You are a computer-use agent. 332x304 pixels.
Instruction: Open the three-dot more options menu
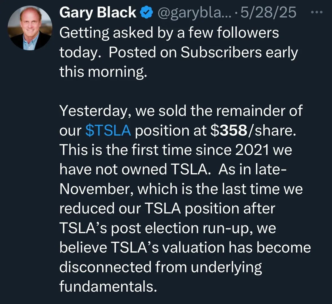click(317, 12)
